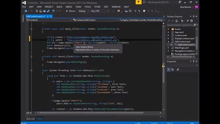Click the Categorized view icon in Properties
The width and height of the screenshot is (220, 124).
[169, 70]
